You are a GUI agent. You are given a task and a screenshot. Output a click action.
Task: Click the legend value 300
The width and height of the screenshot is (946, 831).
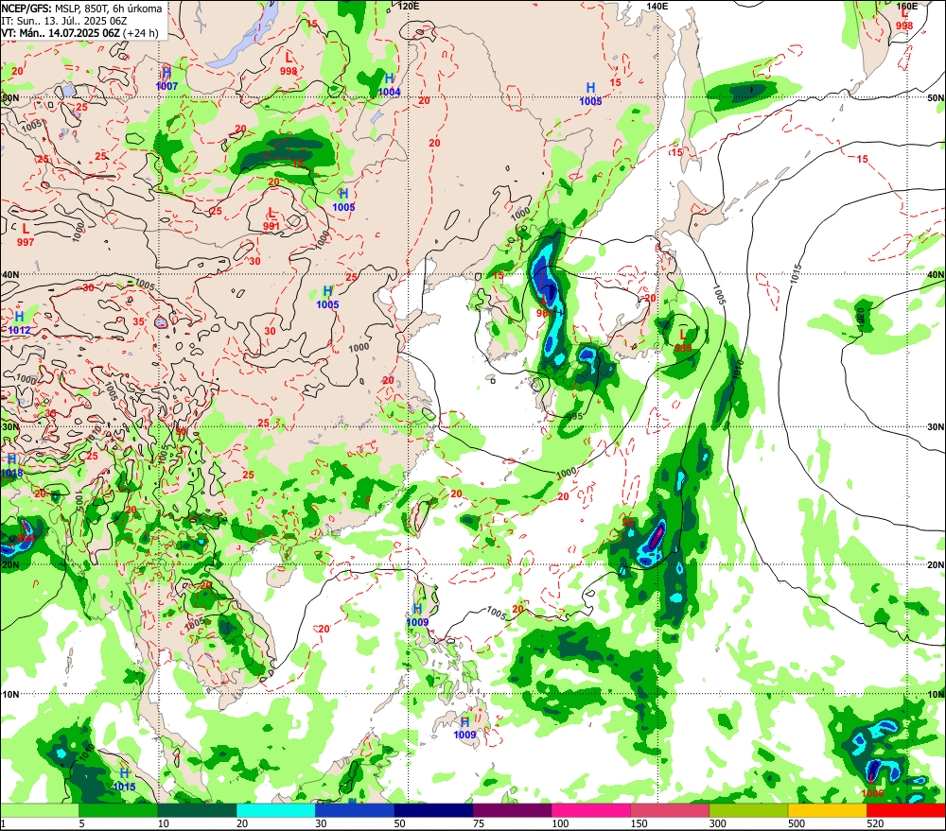(718, 823)
